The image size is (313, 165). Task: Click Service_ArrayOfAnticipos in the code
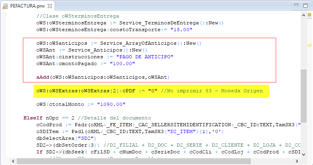[138, 43]
